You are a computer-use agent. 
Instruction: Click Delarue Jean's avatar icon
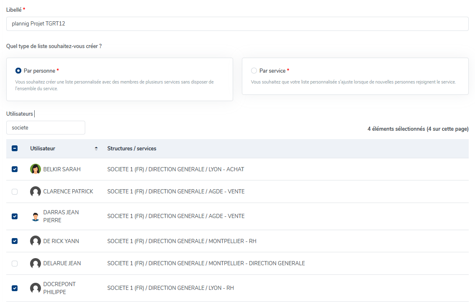(36, 264)
